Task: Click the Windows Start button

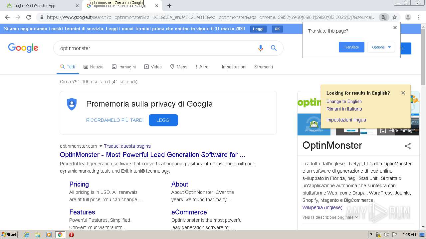Action: tap(9, 235)
